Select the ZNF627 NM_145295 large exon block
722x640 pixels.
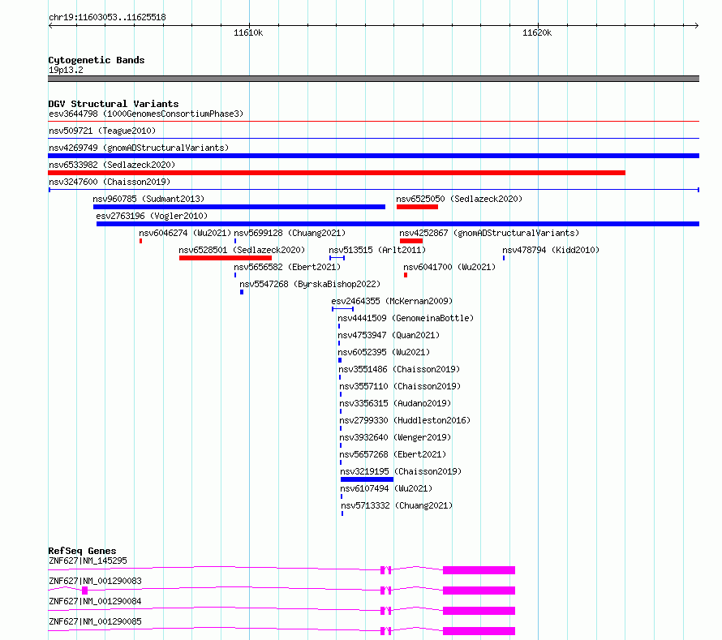point(479,570)
